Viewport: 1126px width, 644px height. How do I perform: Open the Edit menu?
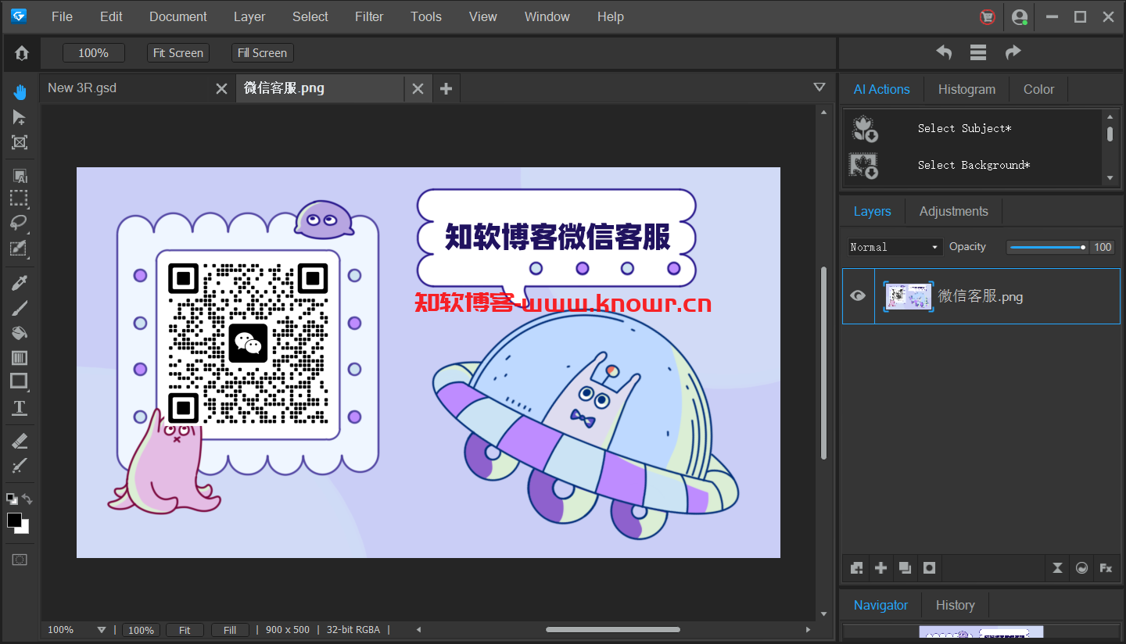(111, 16)
